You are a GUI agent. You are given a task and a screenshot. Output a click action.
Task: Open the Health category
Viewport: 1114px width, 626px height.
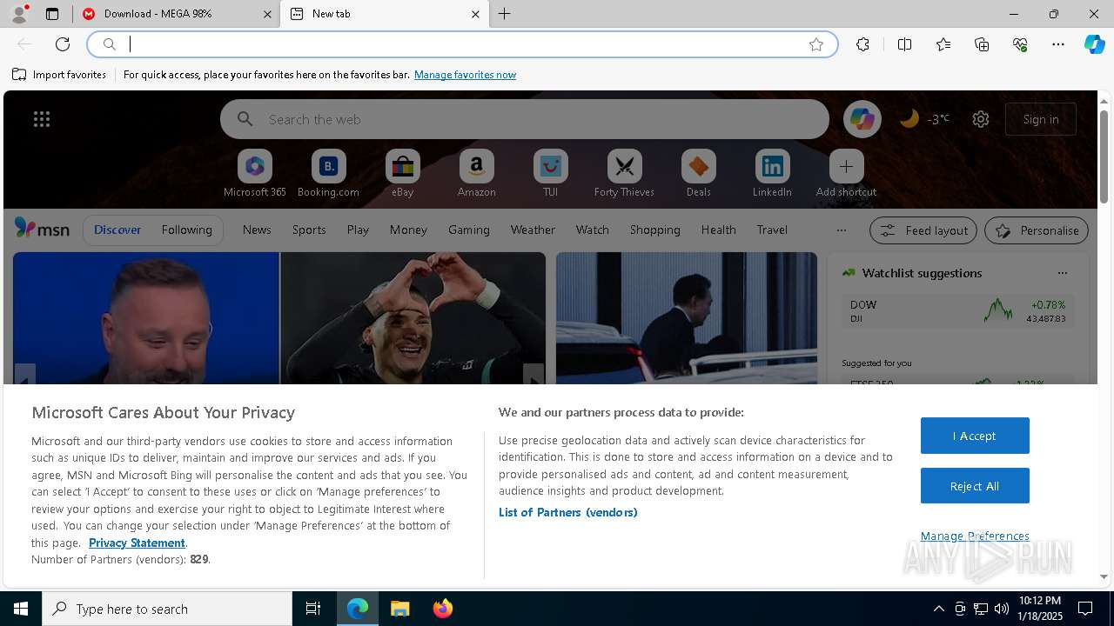[719, 230]
